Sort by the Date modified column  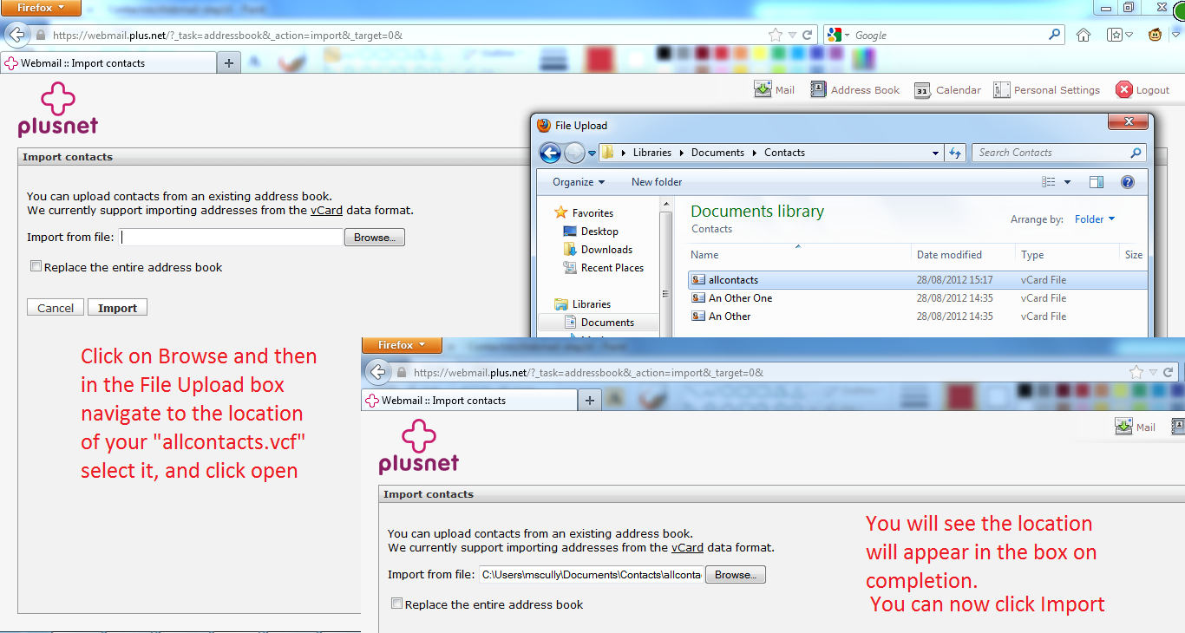(964, 255)
